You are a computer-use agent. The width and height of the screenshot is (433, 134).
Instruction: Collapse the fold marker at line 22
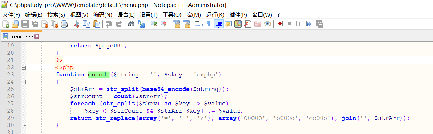[24, 67]
